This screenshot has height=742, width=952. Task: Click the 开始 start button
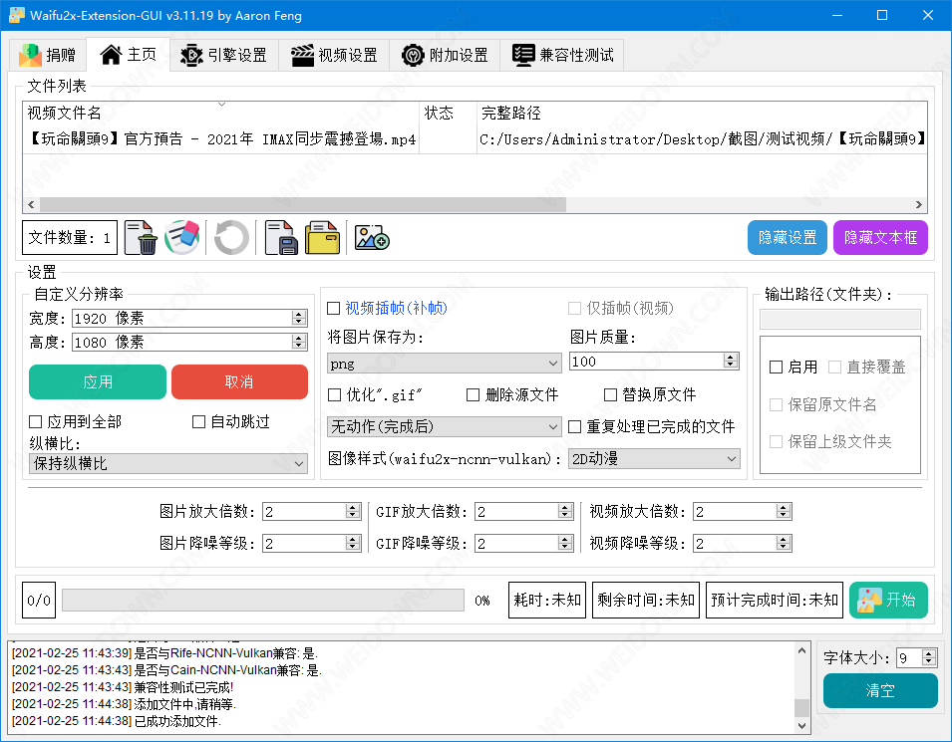888,600
